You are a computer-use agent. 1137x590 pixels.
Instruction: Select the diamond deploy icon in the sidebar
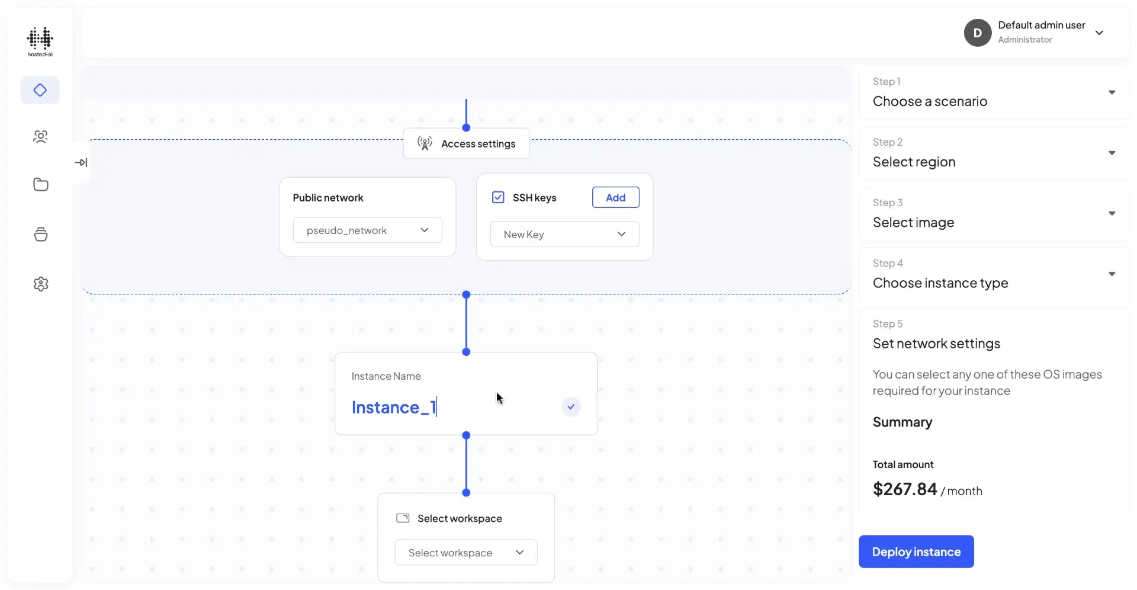tap(40, 90)
